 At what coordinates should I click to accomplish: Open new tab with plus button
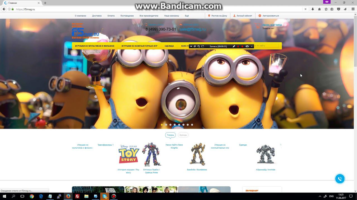[x=45, y=3]
